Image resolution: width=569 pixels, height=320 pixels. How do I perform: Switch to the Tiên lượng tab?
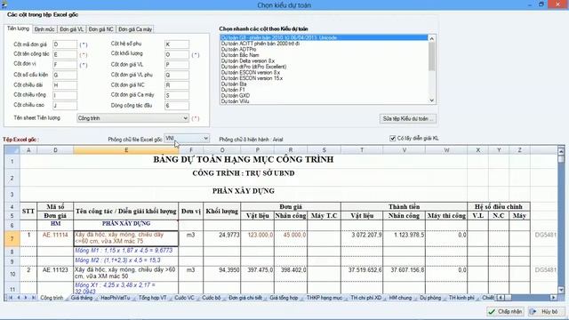[18, 28]
